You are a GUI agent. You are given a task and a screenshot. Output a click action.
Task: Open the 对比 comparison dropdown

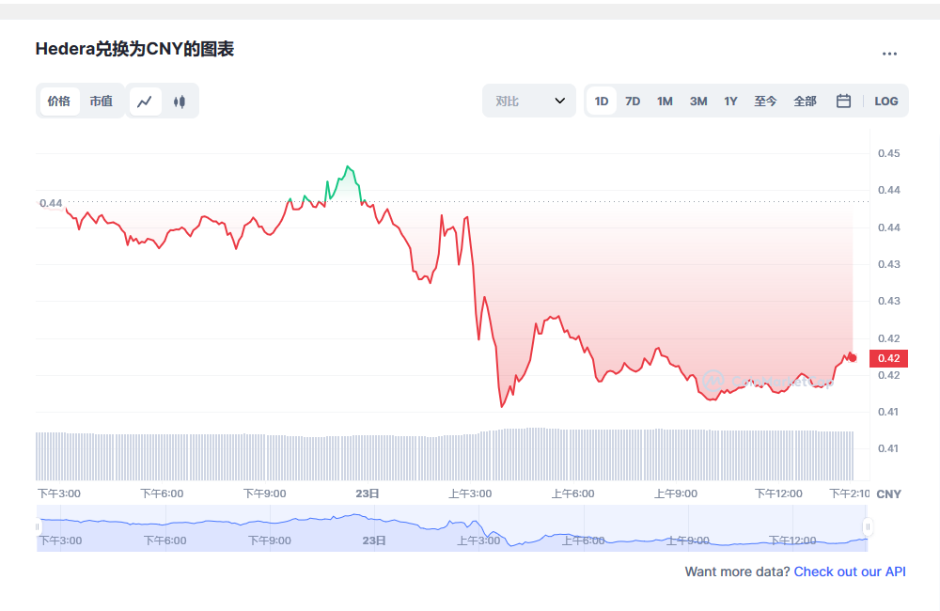pyautogui.click(x=527, y=101)
